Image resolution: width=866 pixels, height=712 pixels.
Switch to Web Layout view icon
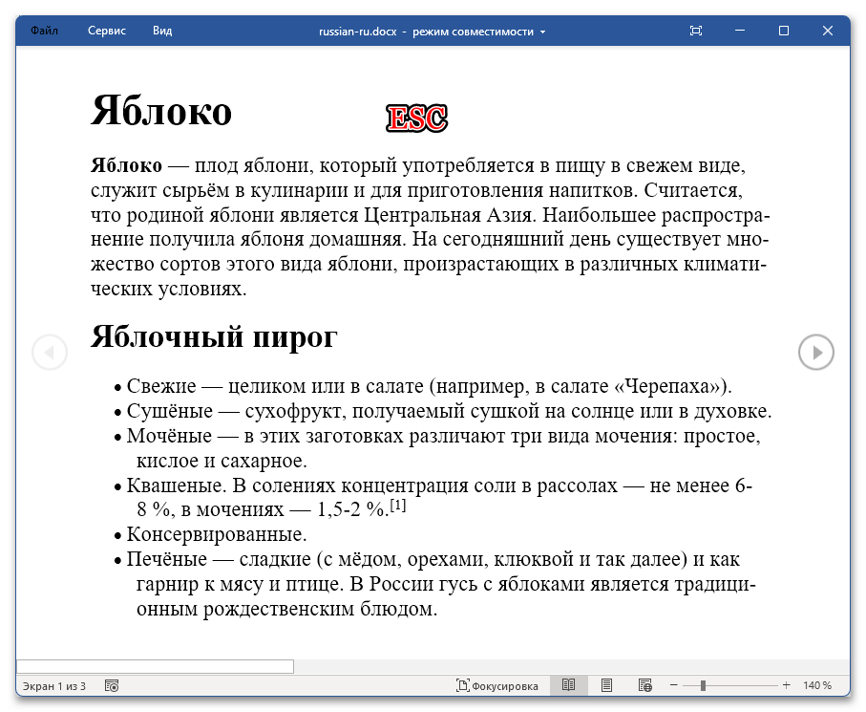click(645, 685)
